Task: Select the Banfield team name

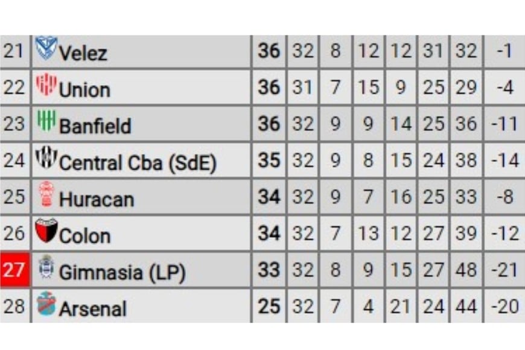Action: (x=95, y=126)
